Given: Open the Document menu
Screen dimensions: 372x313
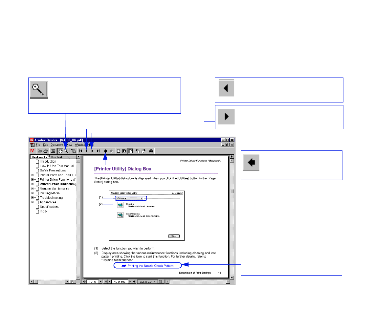Looking at the screenshot, I should tap(57, 145).
